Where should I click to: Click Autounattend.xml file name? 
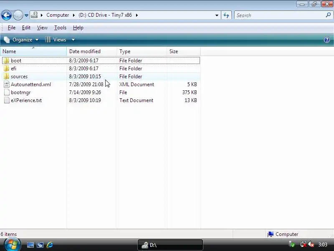[x=31, y=85]
